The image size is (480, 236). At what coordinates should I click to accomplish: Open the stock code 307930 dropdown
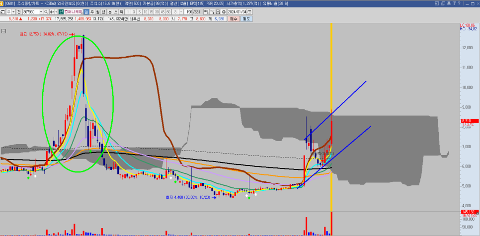[x=42, y=11]
